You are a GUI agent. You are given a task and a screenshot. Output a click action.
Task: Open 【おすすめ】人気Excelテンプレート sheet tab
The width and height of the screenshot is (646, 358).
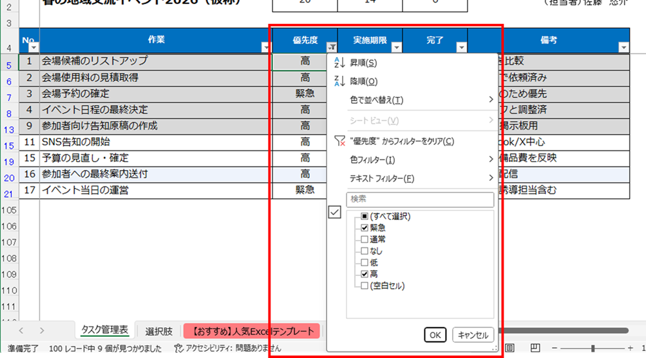pos(252,331)
